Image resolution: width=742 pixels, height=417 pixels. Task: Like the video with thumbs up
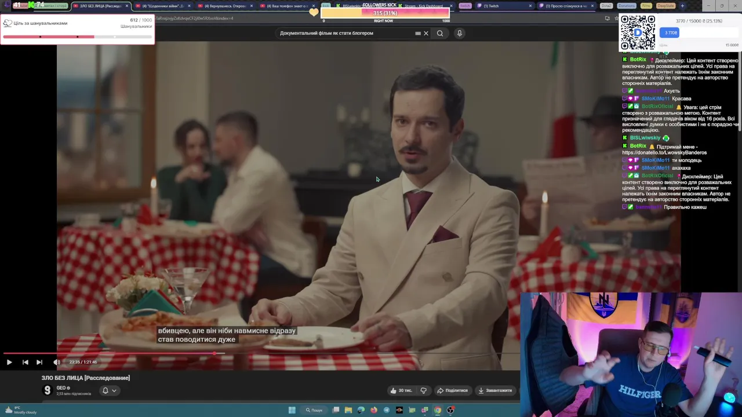(401, 390)
